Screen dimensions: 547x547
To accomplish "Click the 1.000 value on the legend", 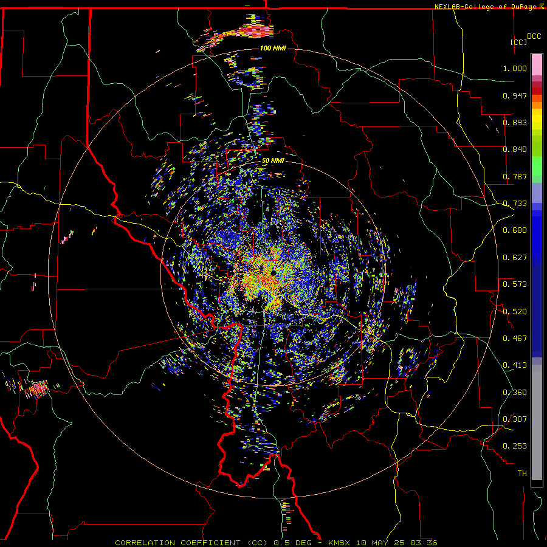I will click(x=515, y=68).
